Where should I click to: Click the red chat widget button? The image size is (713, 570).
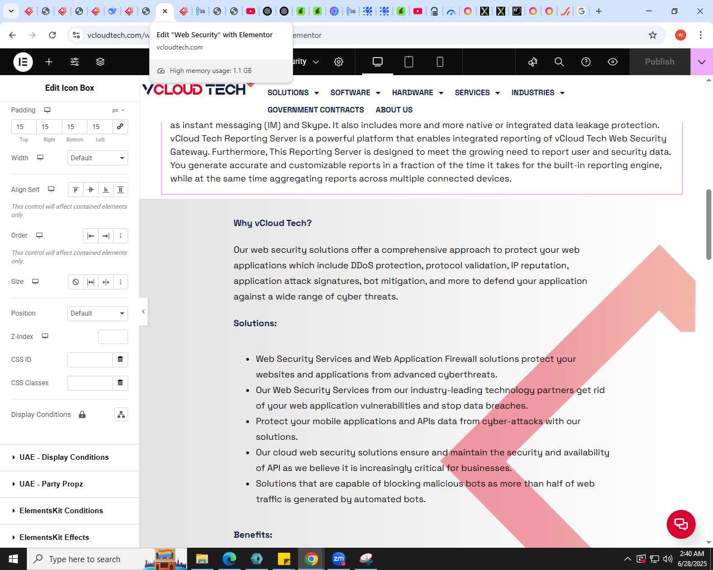pyautogui.click(x=681, y=524)
